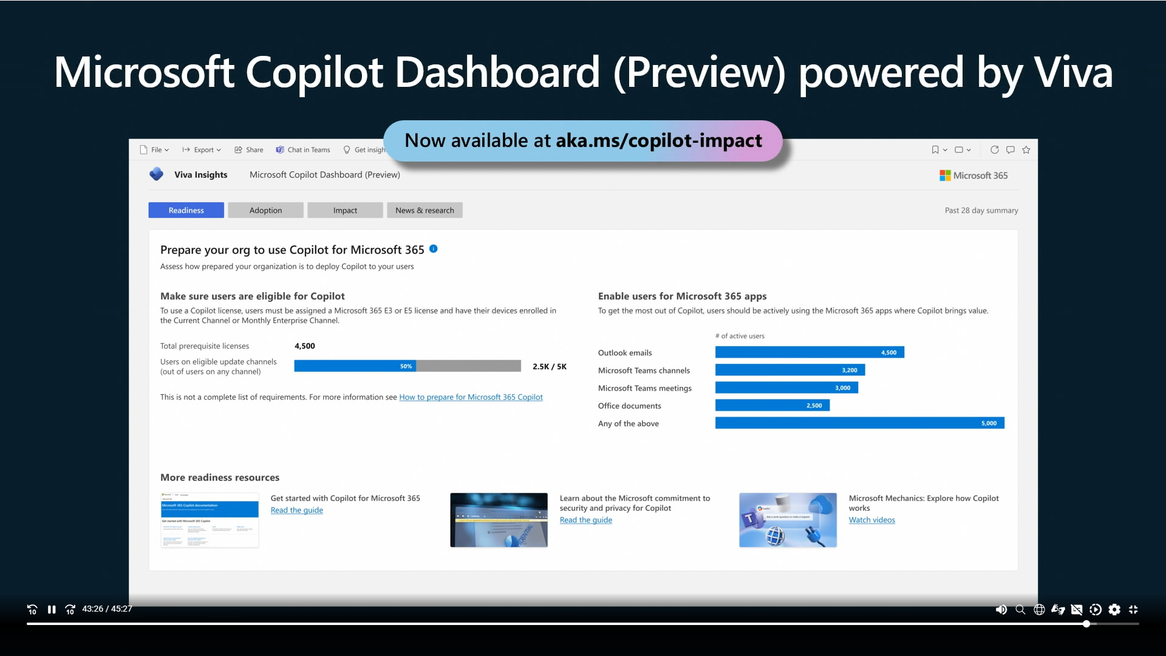Switch to the Adoption tab
Image resolution: width=1166 pixels, height=656 pixels.
click(265, 209)
